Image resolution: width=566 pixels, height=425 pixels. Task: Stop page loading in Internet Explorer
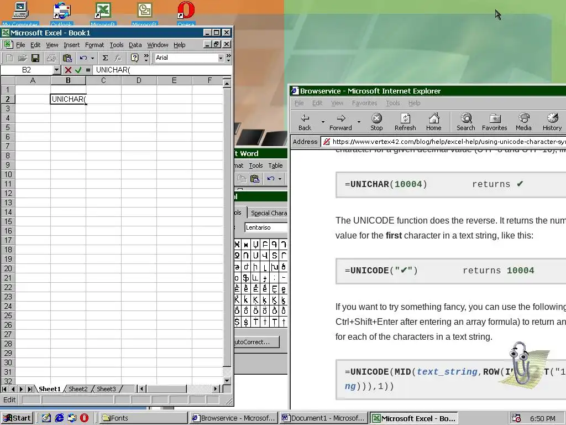pos(376,122)
